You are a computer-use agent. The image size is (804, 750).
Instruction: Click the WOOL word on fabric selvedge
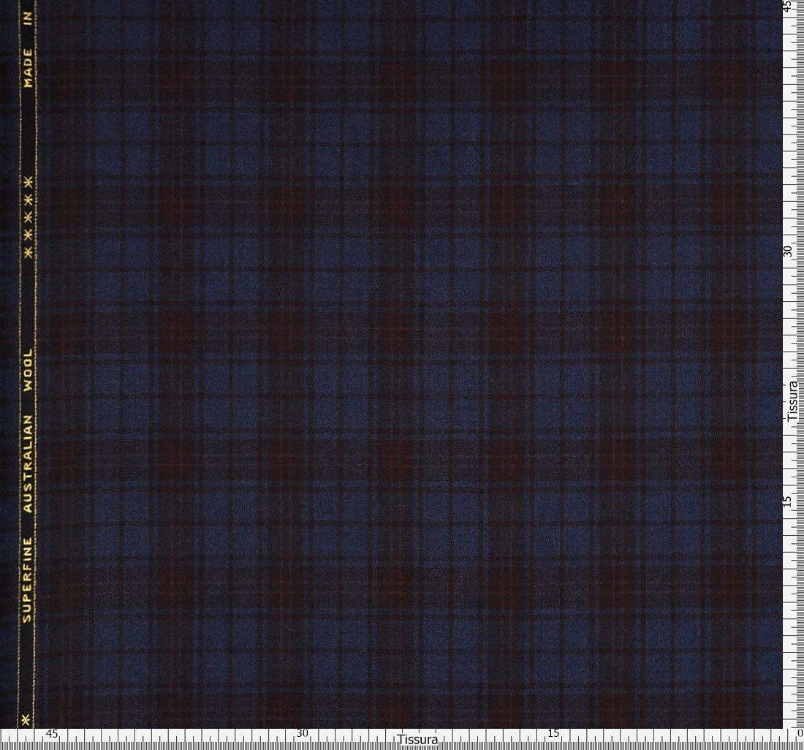tap(28, 370)
